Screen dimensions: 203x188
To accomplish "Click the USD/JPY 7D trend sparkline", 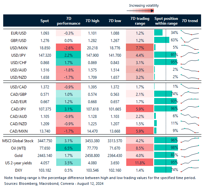I will (190, 55).
